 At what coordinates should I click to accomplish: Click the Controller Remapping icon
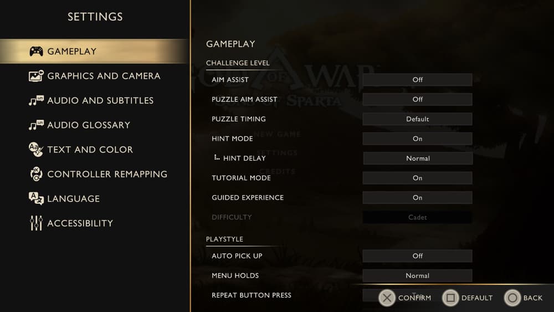(x=36, y=174)
